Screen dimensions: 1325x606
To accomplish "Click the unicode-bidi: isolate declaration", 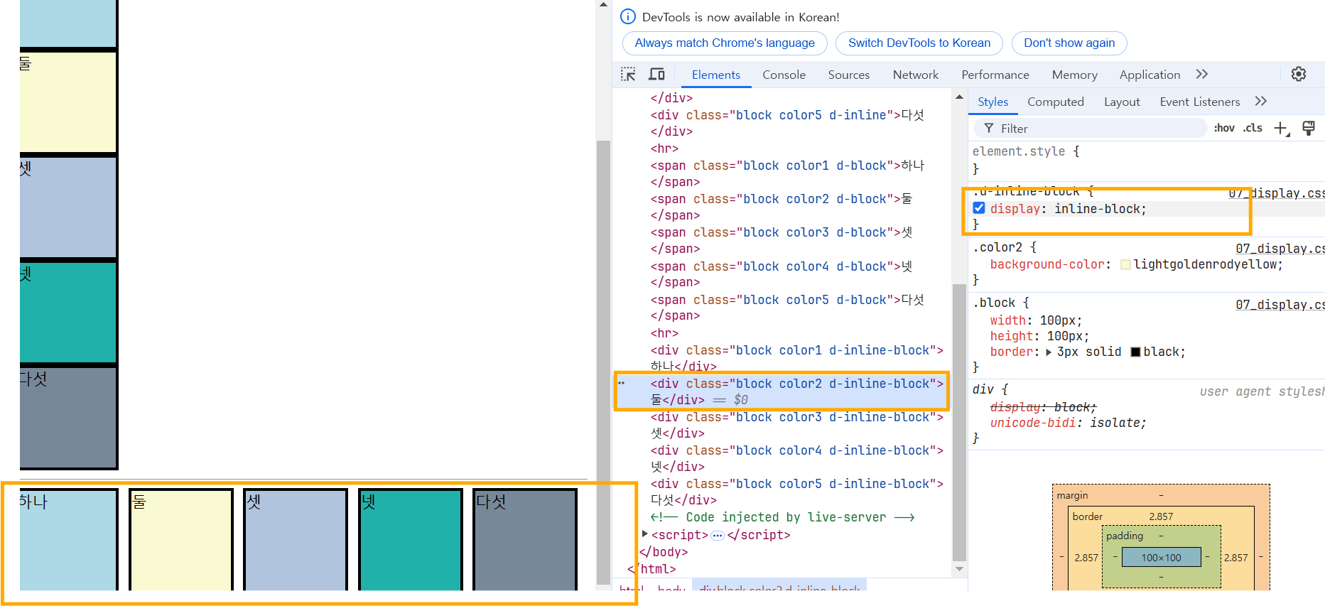I will (1068, 423).
